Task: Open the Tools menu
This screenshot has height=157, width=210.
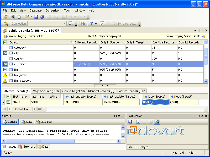Action: (x=67, y=10)
